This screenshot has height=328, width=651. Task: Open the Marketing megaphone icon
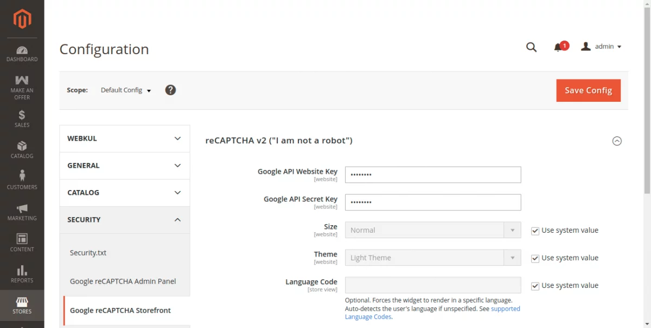[22, 212]
